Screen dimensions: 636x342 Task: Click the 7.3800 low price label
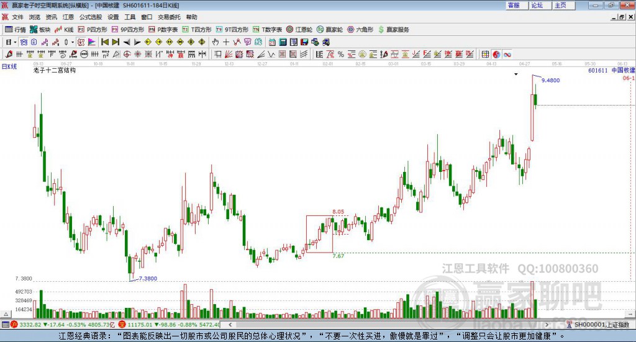(x=148, y=279)
